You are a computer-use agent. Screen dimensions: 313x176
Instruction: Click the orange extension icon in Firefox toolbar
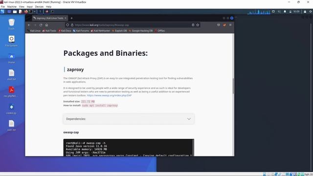[x=224, y=25]
